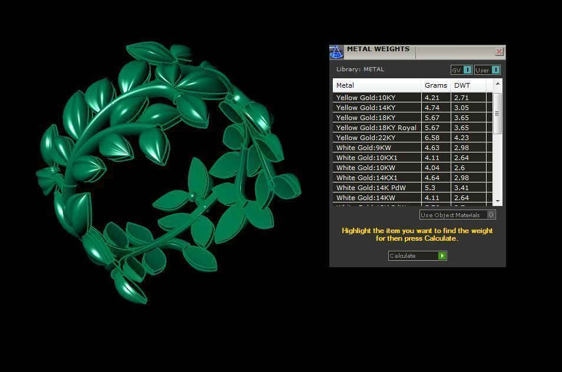Close the Metal Weights panel
Viewport: 562px width, 372px height.
pyautogui.click(x=499, y=52)
